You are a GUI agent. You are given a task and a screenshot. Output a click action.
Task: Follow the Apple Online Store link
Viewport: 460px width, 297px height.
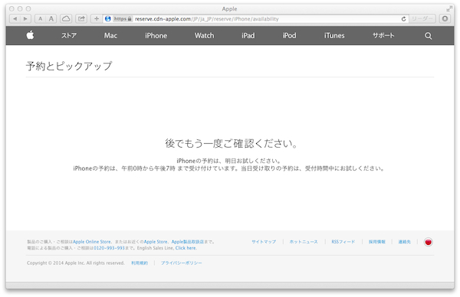[x=92, y=242]
